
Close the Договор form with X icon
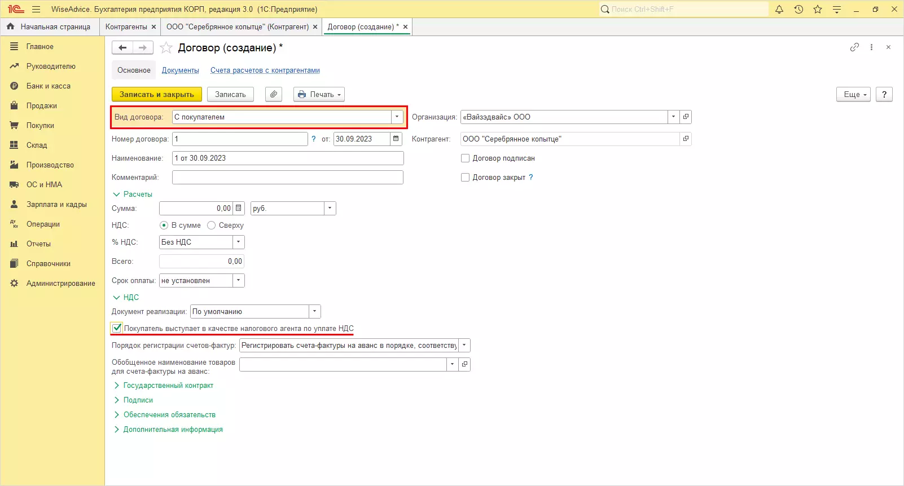888,47
